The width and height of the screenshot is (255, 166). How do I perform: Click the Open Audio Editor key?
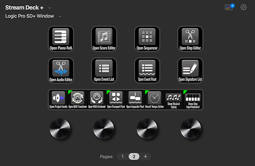tap(61, 70)
